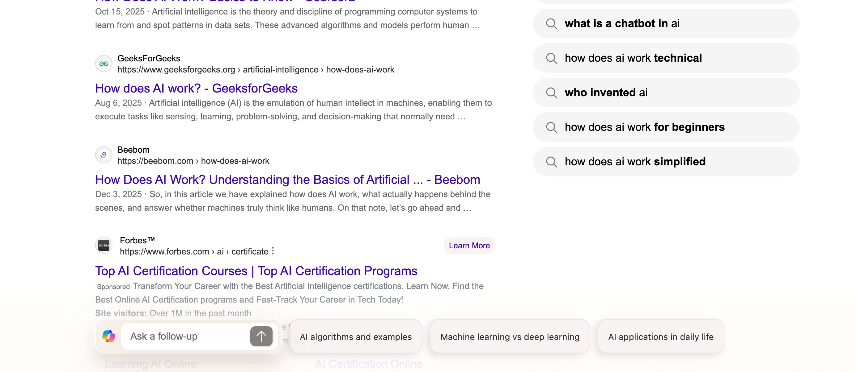Click in the 'Ask a follow-up' field

186,336
